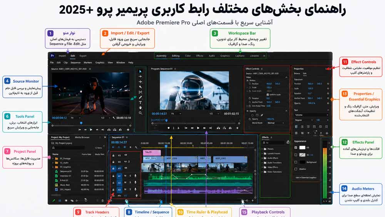This screenshot has height=217, width=385.
Task: Add marker button in Program Monitor
Action: click(x=169, y=128)
